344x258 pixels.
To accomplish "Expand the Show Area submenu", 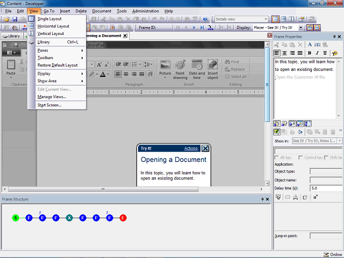I will [61, 81].
